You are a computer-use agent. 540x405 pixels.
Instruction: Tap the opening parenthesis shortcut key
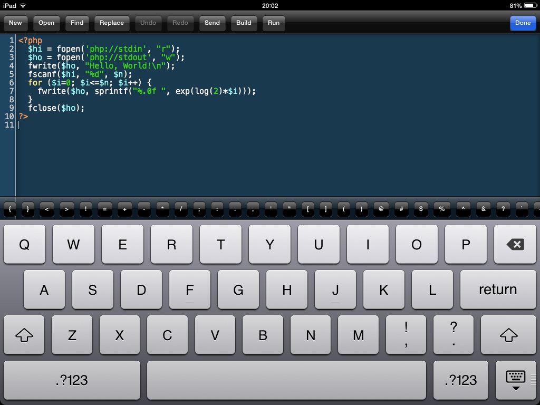344,209
